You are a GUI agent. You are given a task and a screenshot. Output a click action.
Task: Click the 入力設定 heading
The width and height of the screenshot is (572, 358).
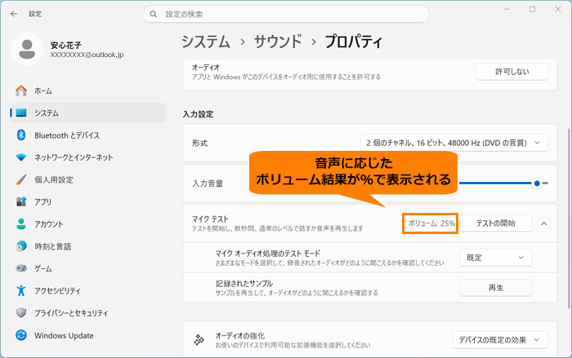198,114
